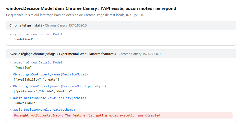The height and width of the screenshot is (131, 242).
Task: Click the prompt arrow before getOwnPropertyNames(DecisionModel.prototype)
Action: (x=10, y=86)
